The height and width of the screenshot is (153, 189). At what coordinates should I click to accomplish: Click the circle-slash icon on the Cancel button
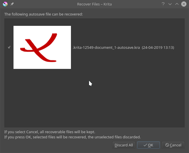167,145
